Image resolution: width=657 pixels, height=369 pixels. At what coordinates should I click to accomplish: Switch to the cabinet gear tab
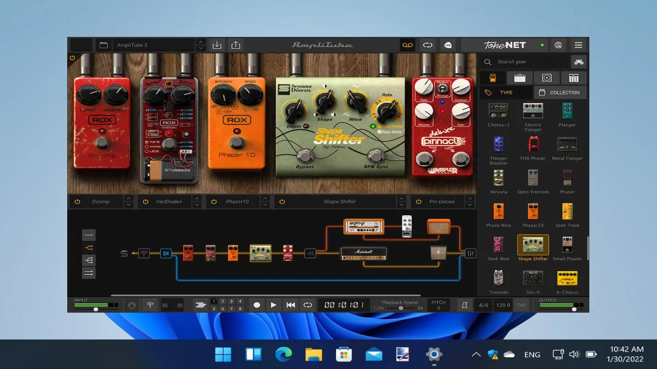pyautogui.click(x=547, y=78)
